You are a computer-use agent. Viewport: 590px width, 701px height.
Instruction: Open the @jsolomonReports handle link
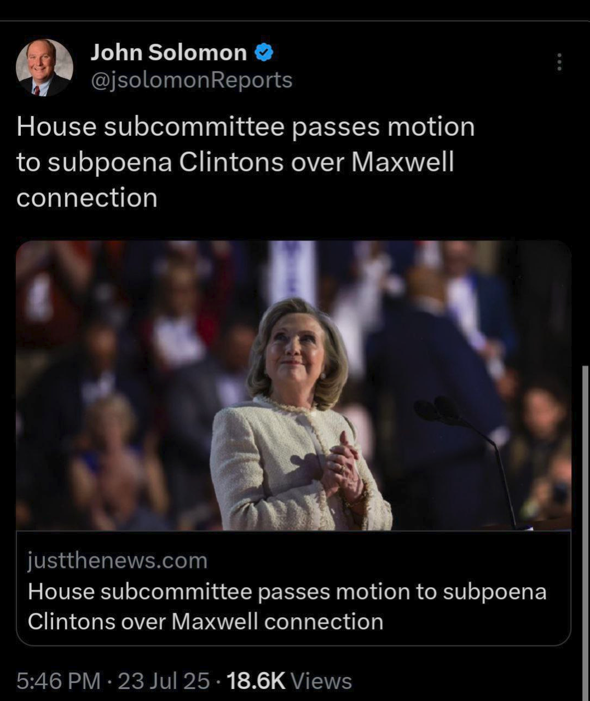point(192,80)
